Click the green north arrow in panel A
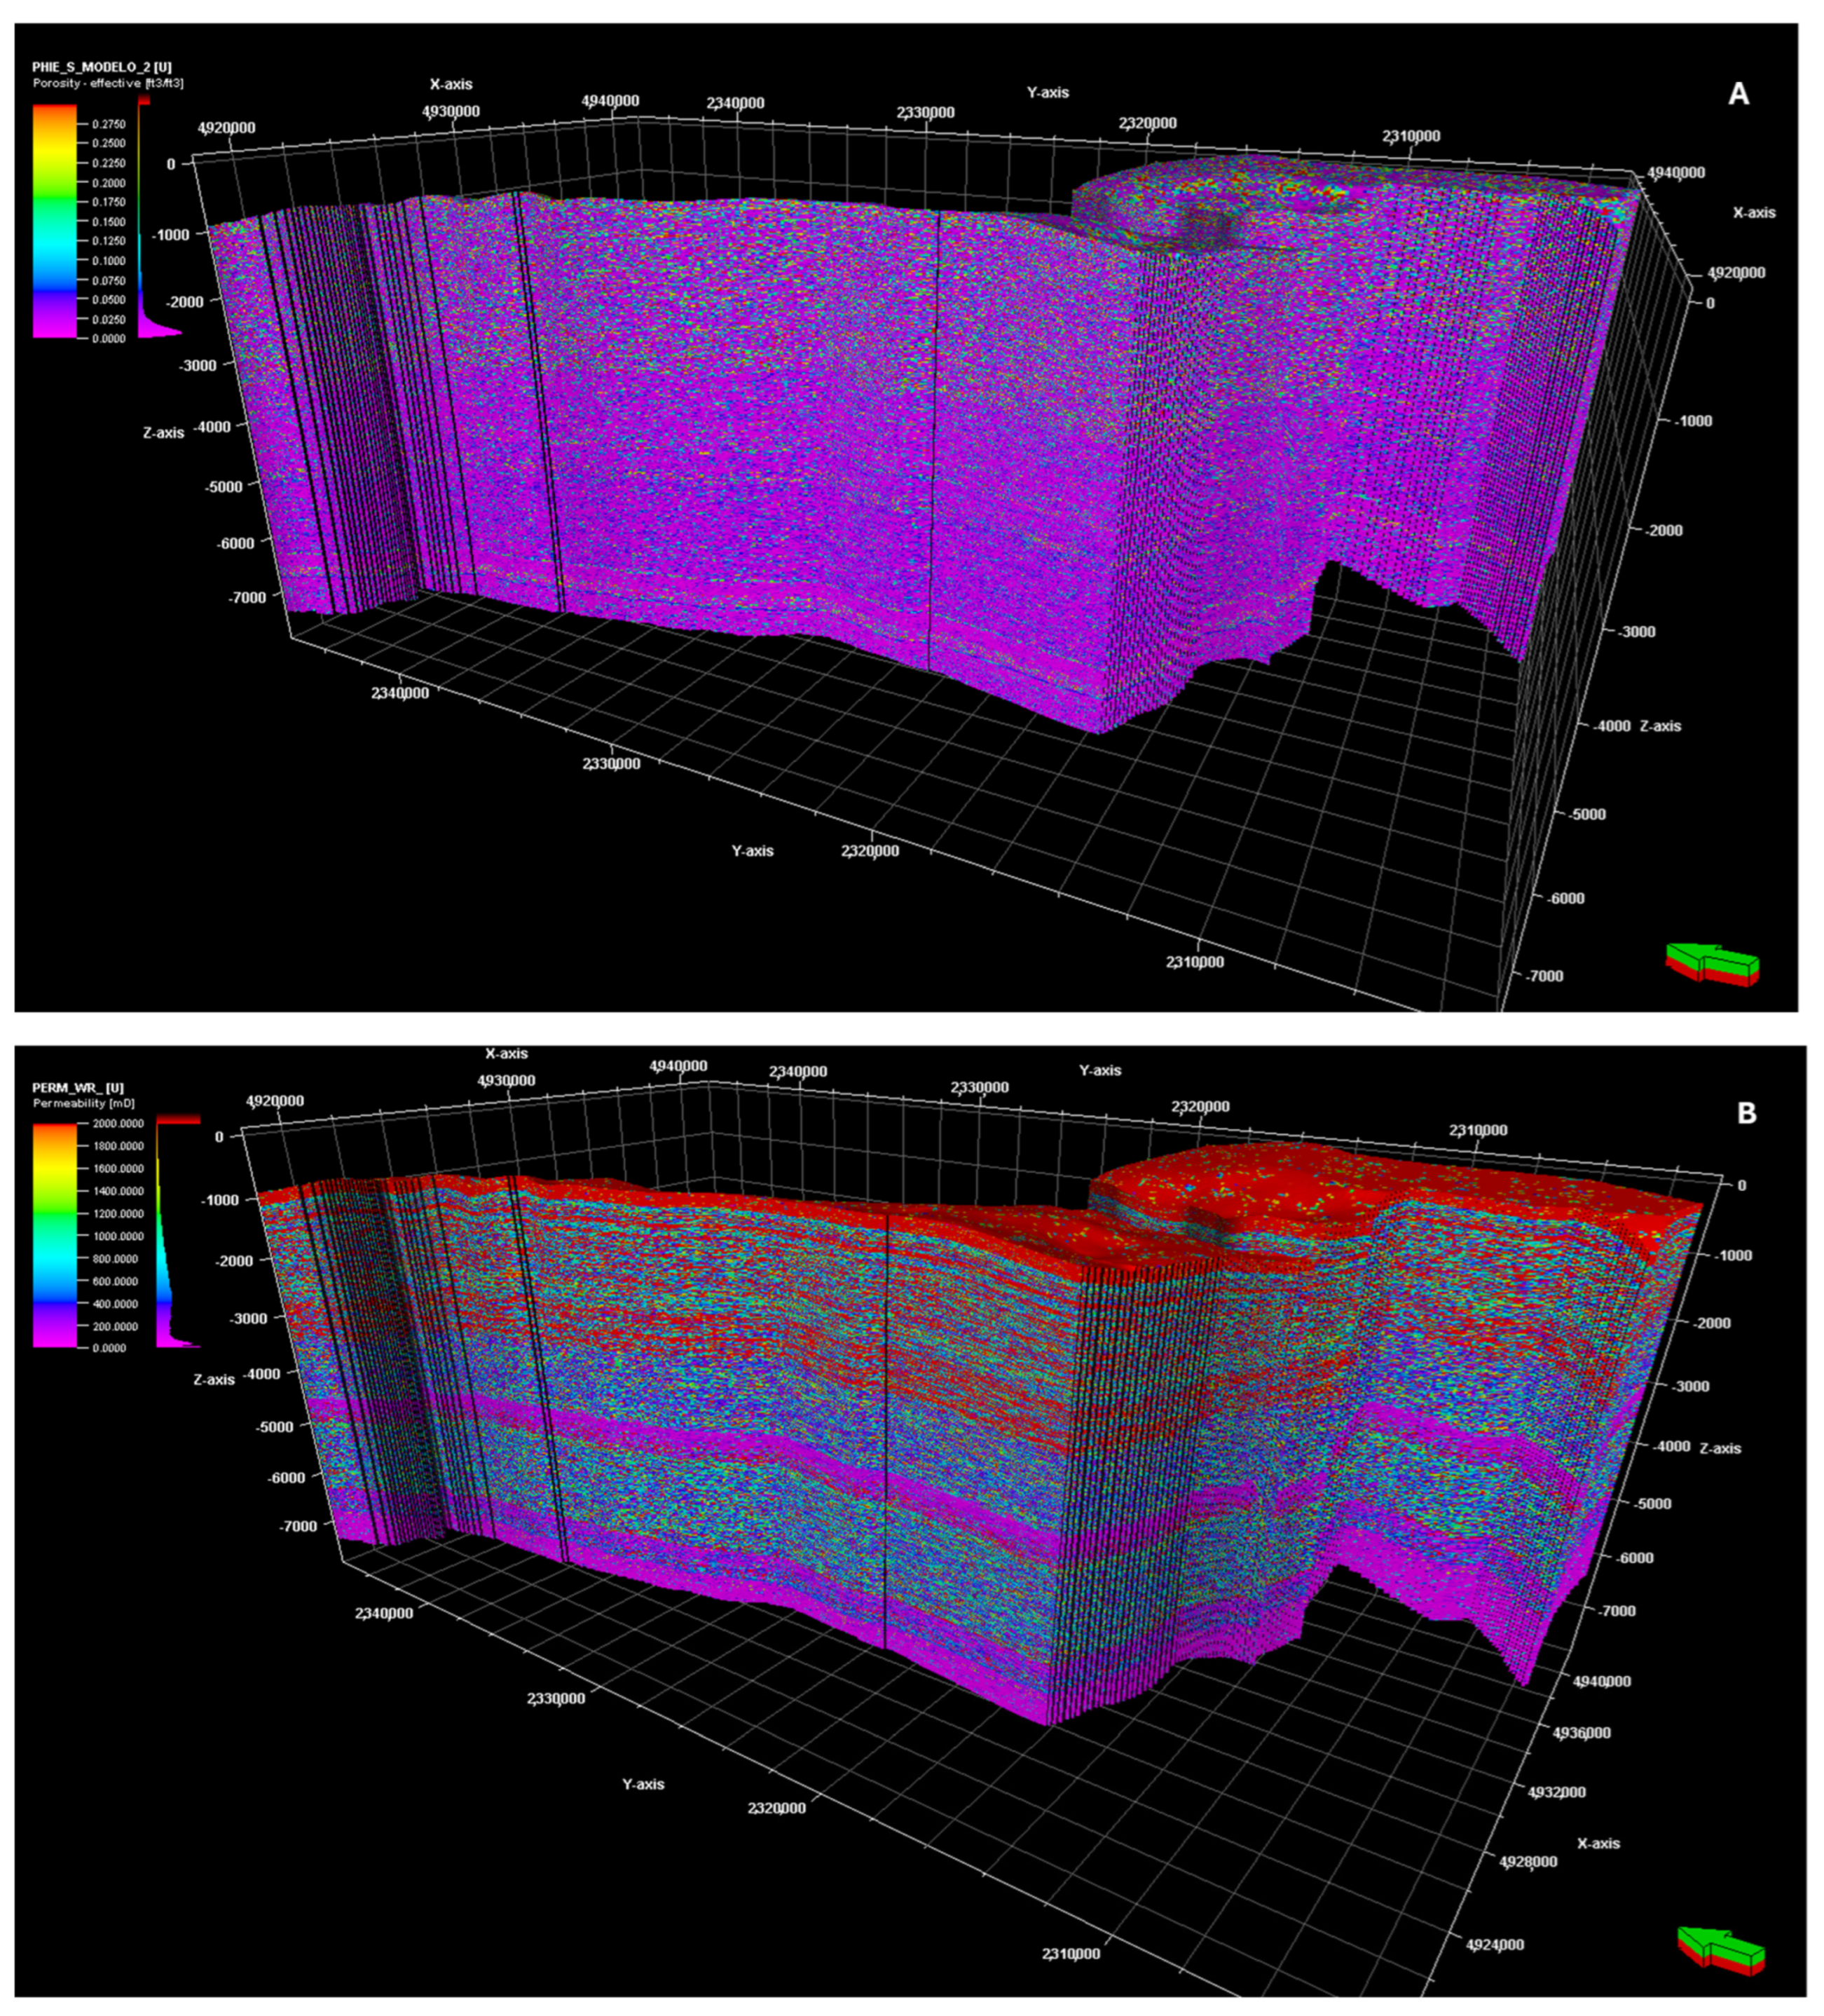This screenshot has width=1824, height=2016. [1712, 964]
